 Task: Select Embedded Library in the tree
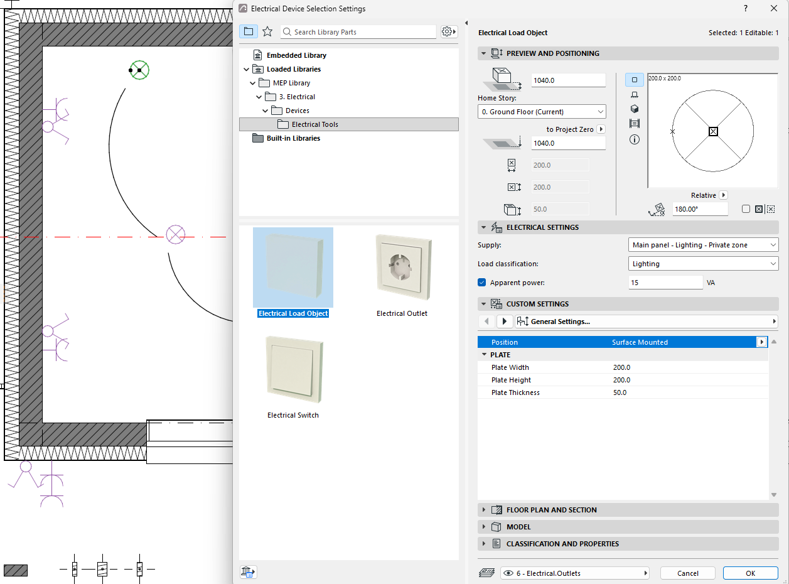pyautogui.click(x=296, y=55)
